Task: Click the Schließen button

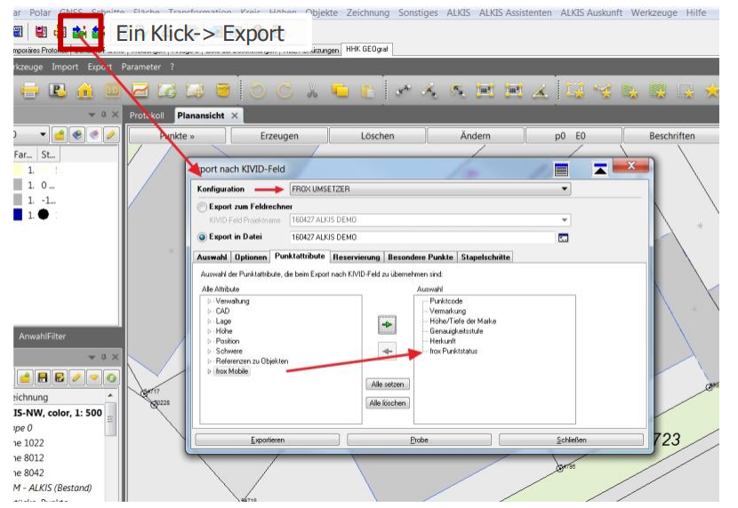Action: pos(571,440)
